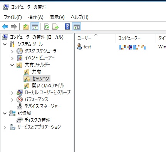Select ローカル ユーザーとグループ label
The image size is (166, 152).
tap(47, 93)
